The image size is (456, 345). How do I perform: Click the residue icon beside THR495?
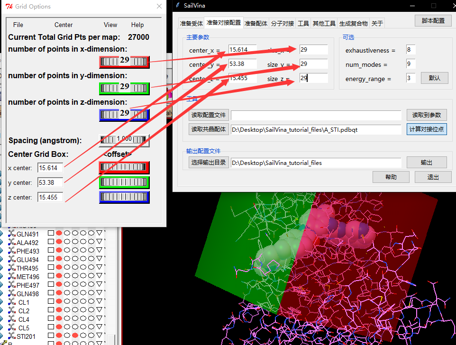pyautogui.click(x=12, y=268)
